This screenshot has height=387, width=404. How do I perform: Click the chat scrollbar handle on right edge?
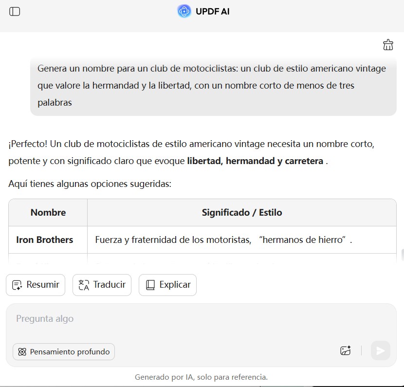pyautogui.click(x=402, y=254)
